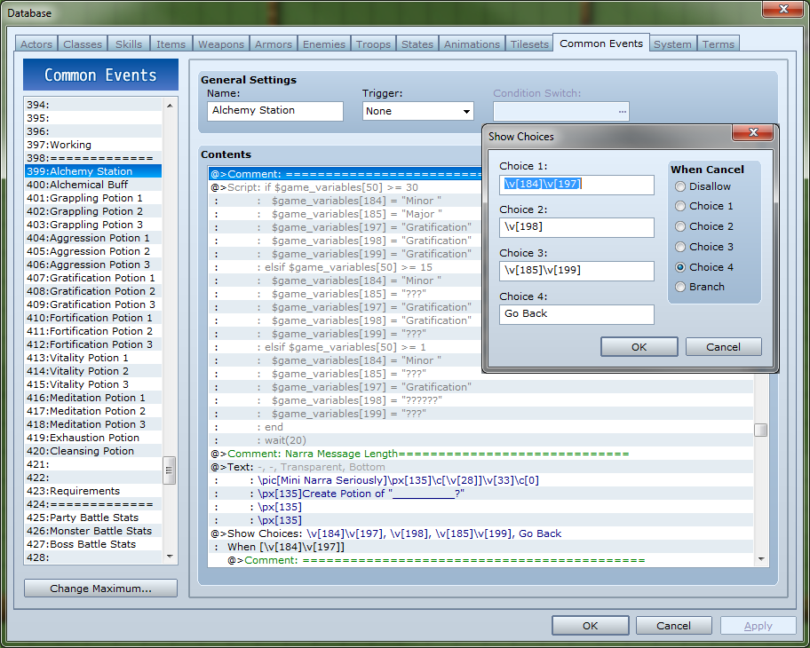Go to the Weapons tab
This screenshot has width=810, height=648.
click(221, 43)
